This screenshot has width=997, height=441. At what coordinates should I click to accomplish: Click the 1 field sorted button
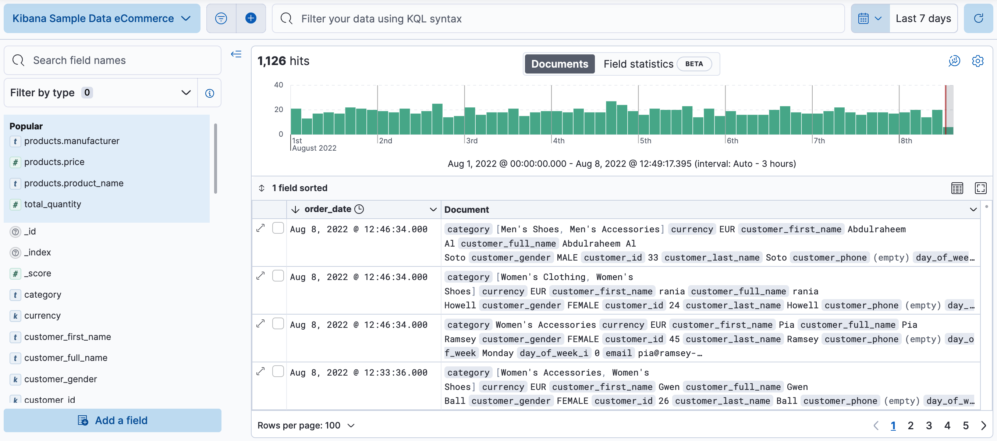point(293,188)
